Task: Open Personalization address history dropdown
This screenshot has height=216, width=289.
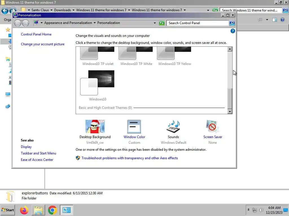Action: tap(155, 23)
